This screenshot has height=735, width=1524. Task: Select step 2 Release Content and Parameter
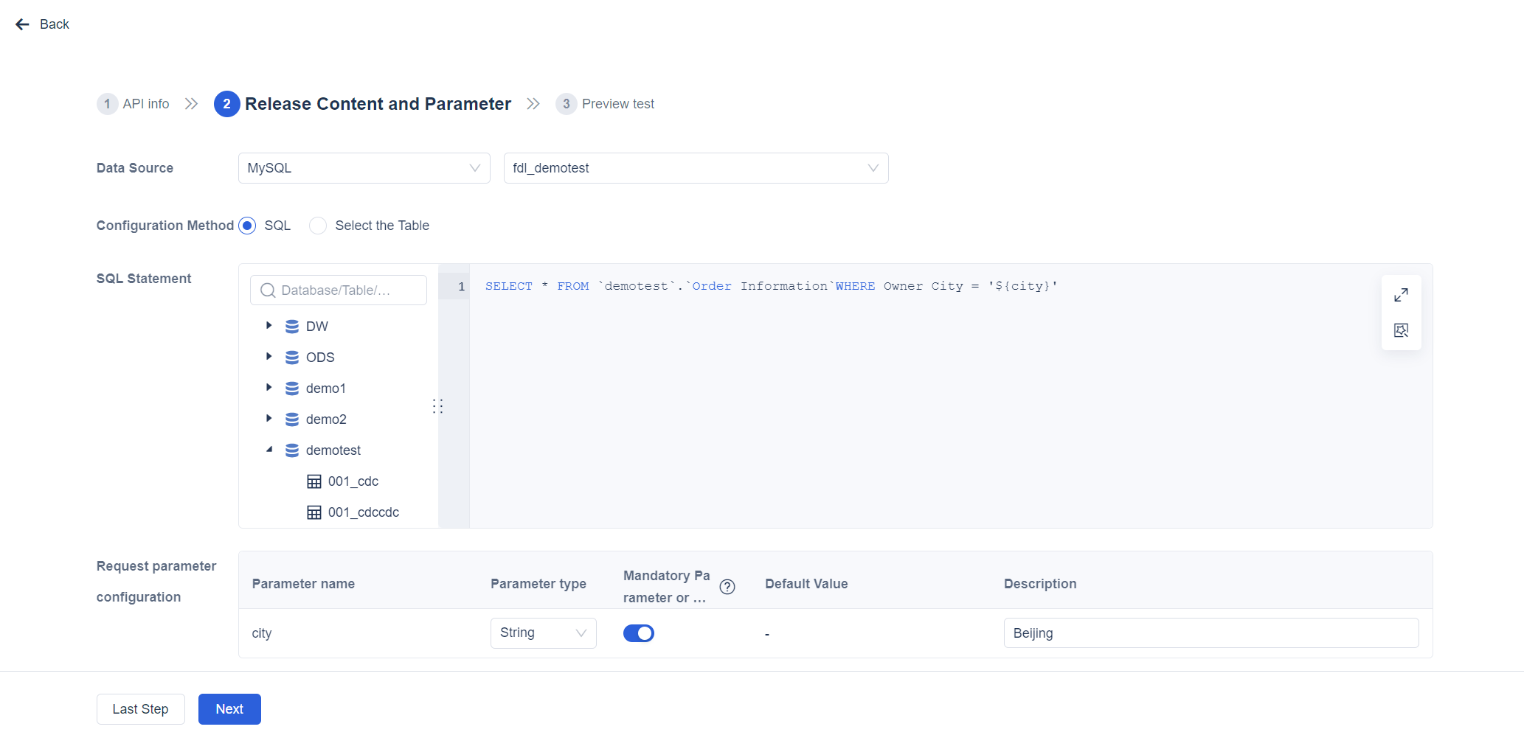click(362, 104)
